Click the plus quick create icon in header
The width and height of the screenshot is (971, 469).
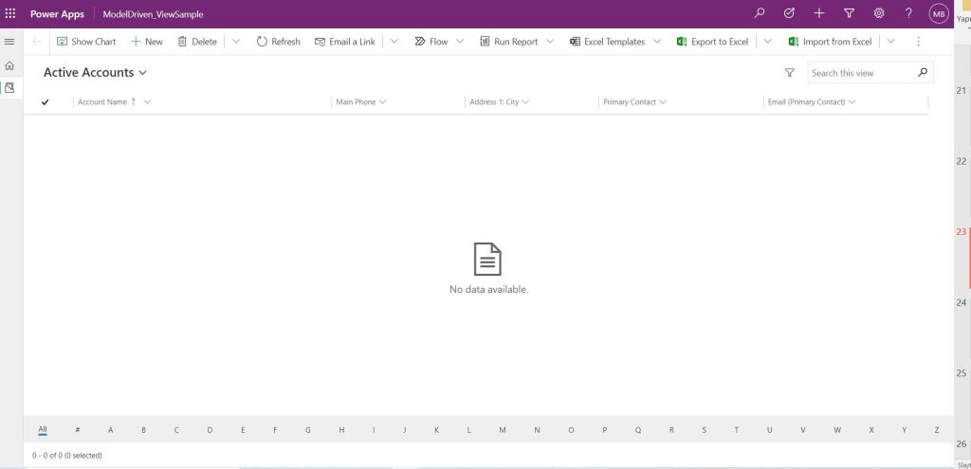819,14
